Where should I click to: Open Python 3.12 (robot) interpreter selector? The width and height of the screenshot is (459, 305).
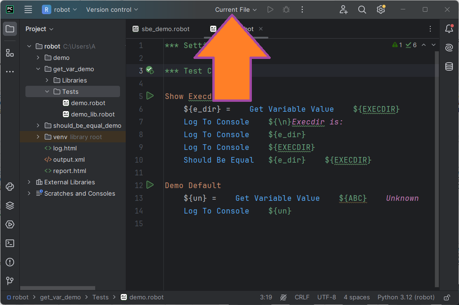tap(406, 297)
